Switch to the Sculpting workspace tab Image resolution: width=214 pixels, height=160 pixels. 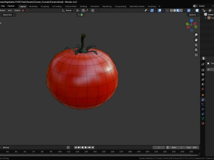45,6
